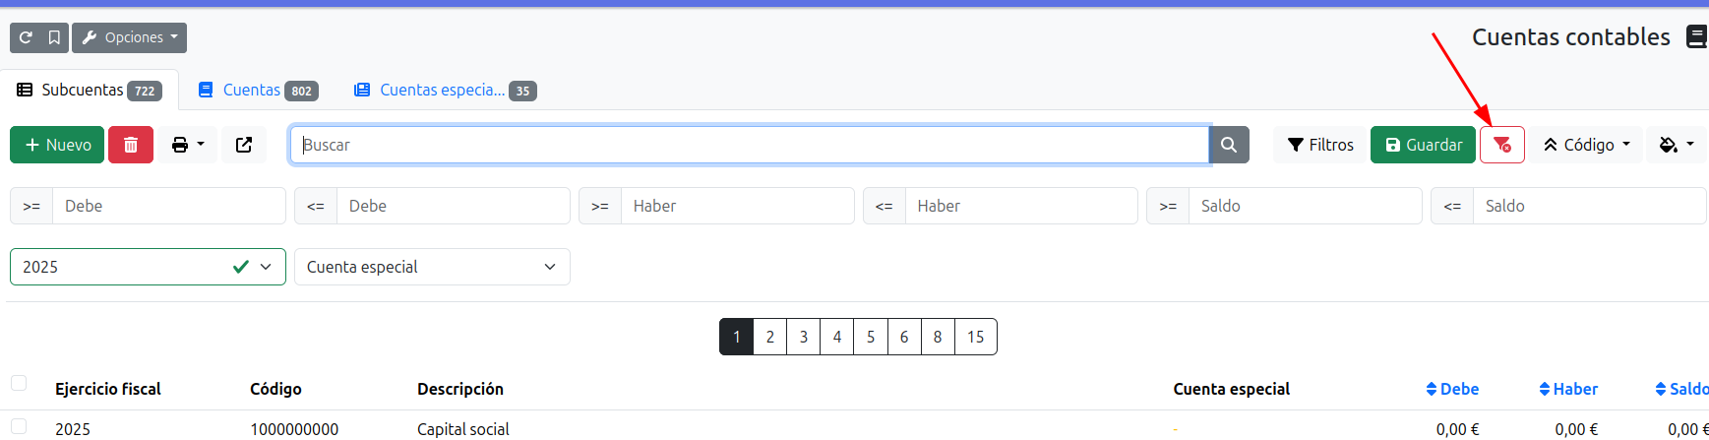This screenshot has height=440, width=1709.
Task: Click the open-in-new-window icon
Action: point(244,145)
